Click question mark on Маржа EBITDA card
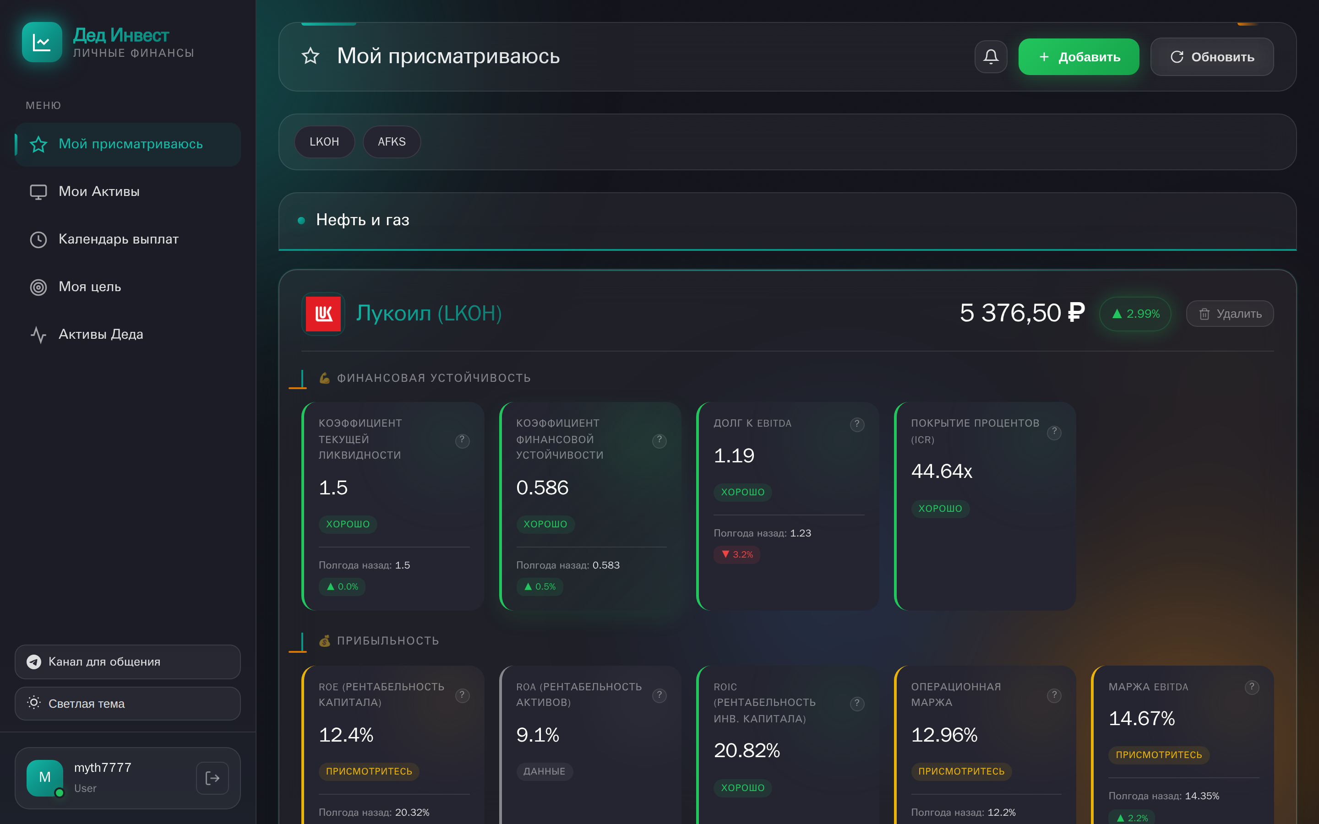This screenshot has height=824, width=1319. click(x=1251, y=687)
